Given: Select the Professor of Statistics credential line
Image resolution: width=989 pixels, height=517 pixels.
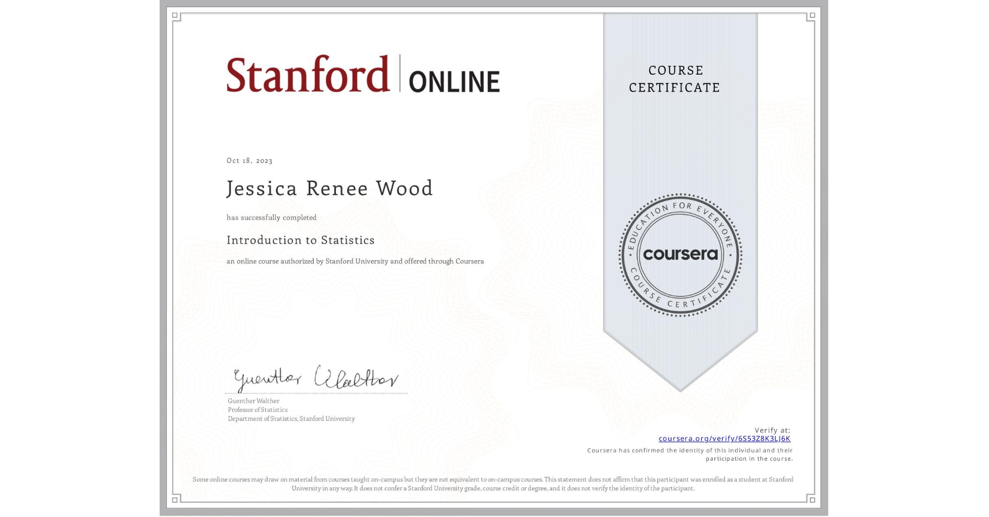Looking at the screenshot, I should (257, 409).
